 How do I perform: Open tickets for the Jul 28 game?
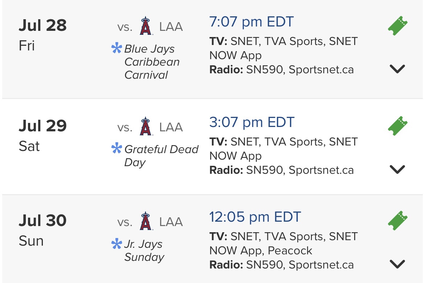coord(398,26)
